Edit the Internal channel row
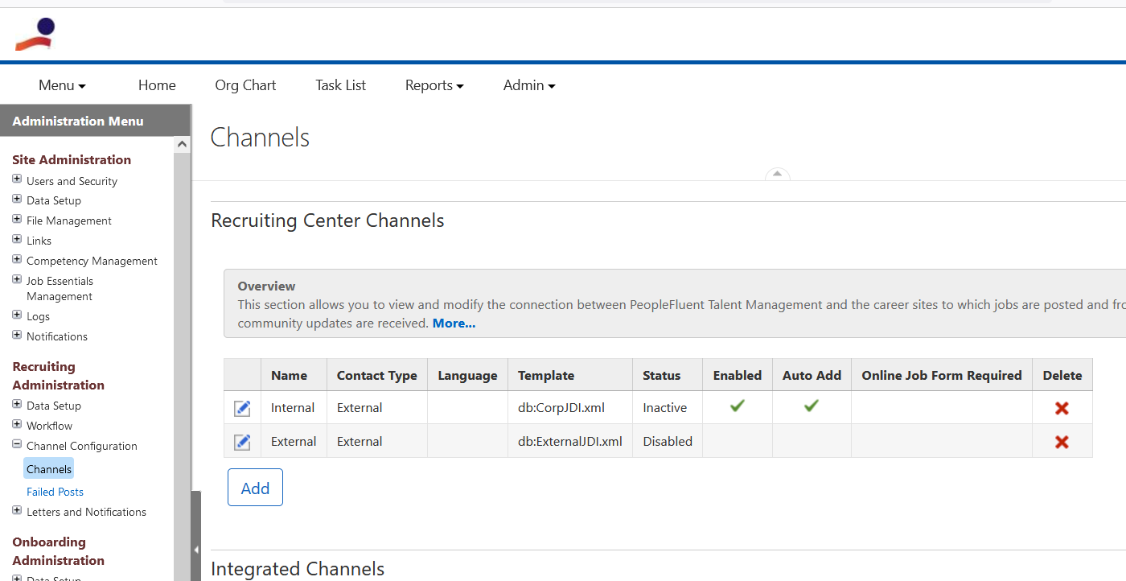This screenshot has width=1126, height=581. pos(242,408)
